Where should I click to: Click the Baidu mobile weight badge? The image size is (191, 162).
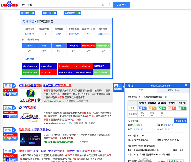[x=152, y=108]
